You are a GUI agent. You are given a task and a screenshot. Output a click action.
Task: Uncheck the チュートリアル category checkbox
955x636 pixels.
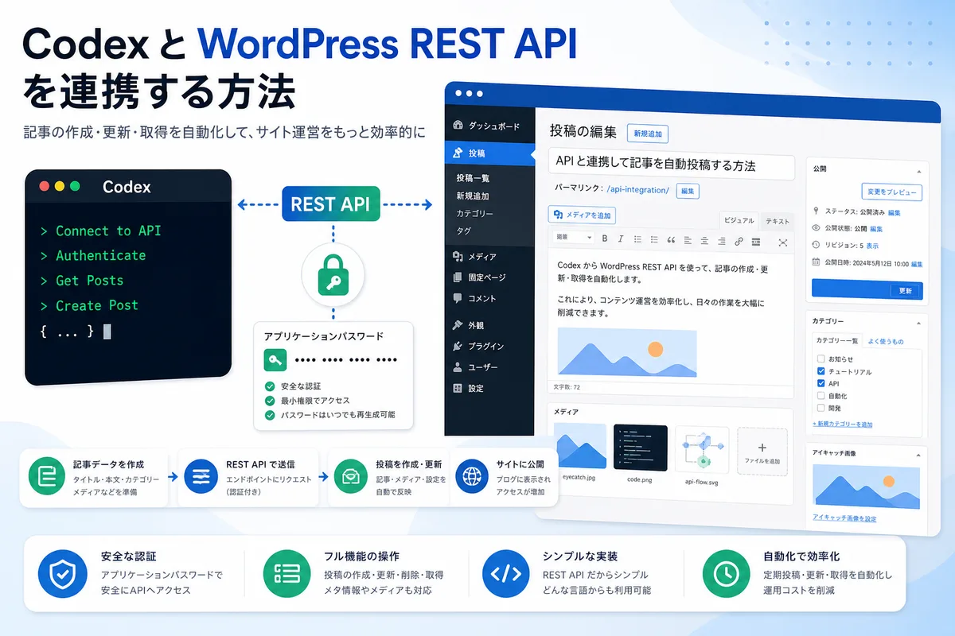pyautogui.click(x=821, y=372)
